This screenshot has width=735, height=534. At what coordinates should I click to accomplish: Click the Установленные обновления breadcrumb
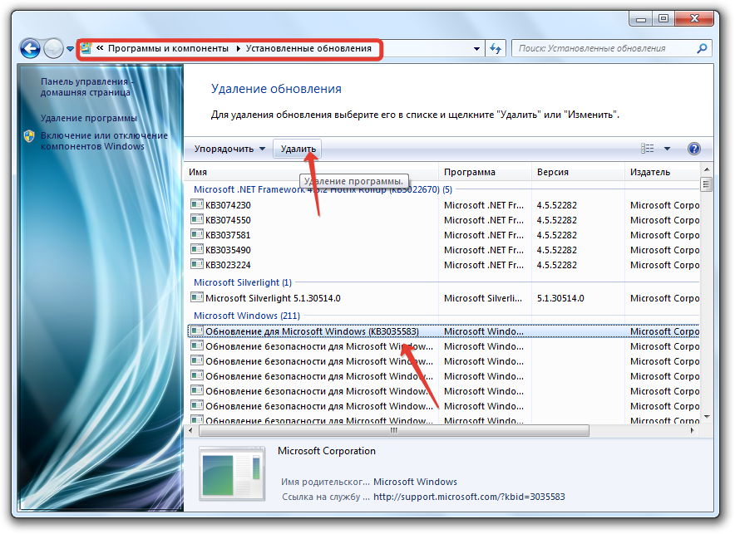(x=308, y=48)
